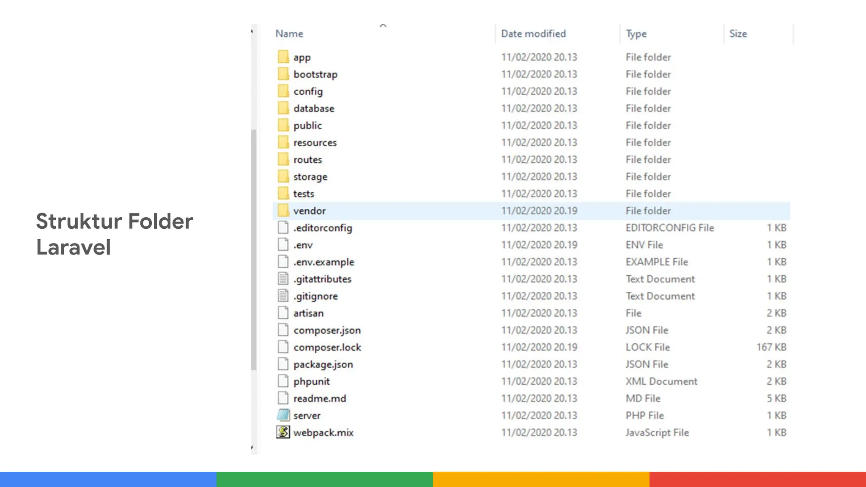
Task: Select the file name 'vendor'
Action: [310, 211]
